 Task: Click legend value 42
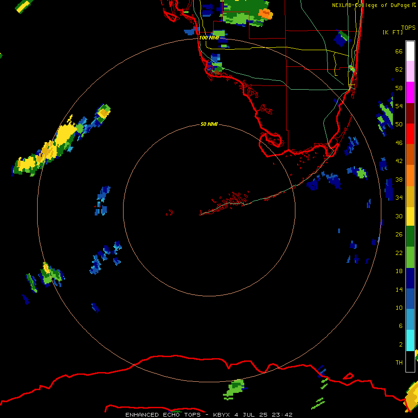(x=399, y=161)
